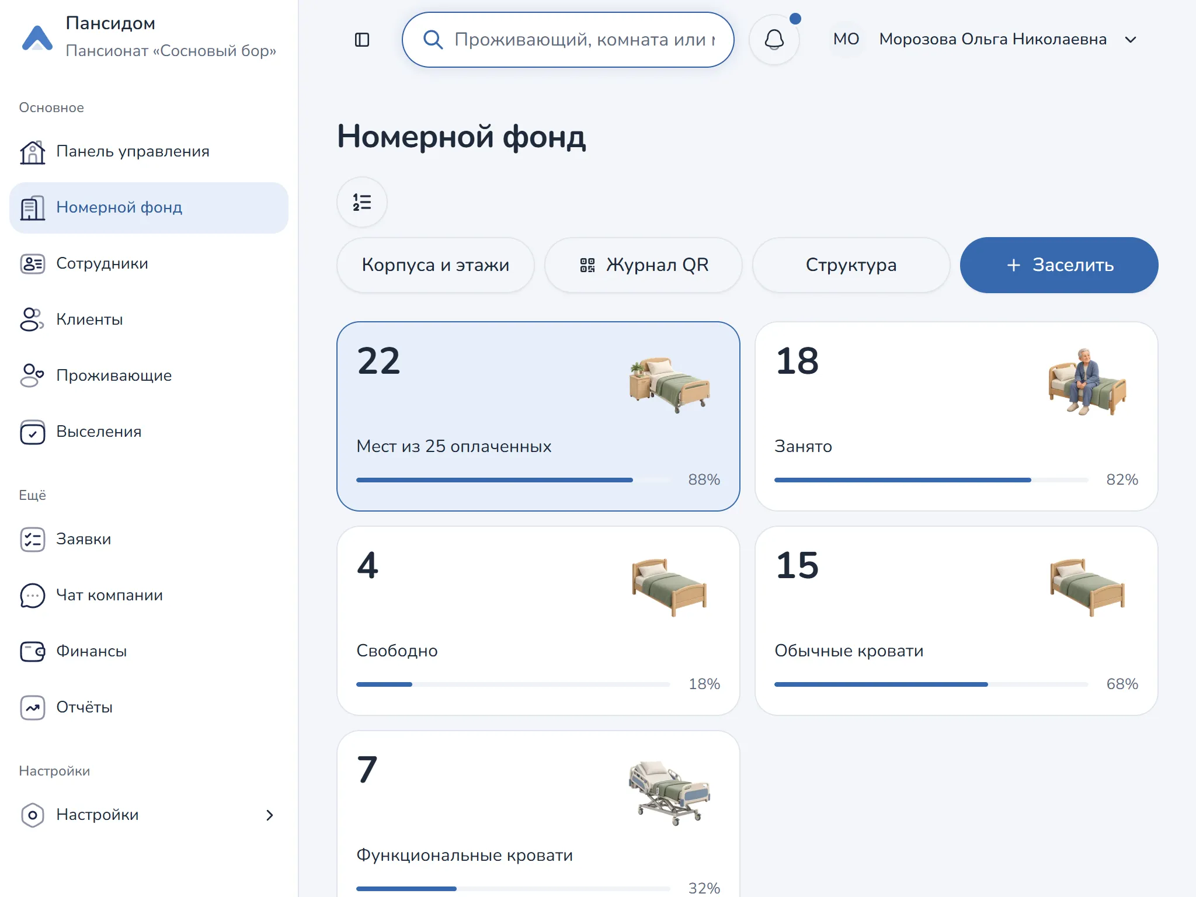Toggle the sidebar collapse icon
1196x897 pixels.
point(362,40)
